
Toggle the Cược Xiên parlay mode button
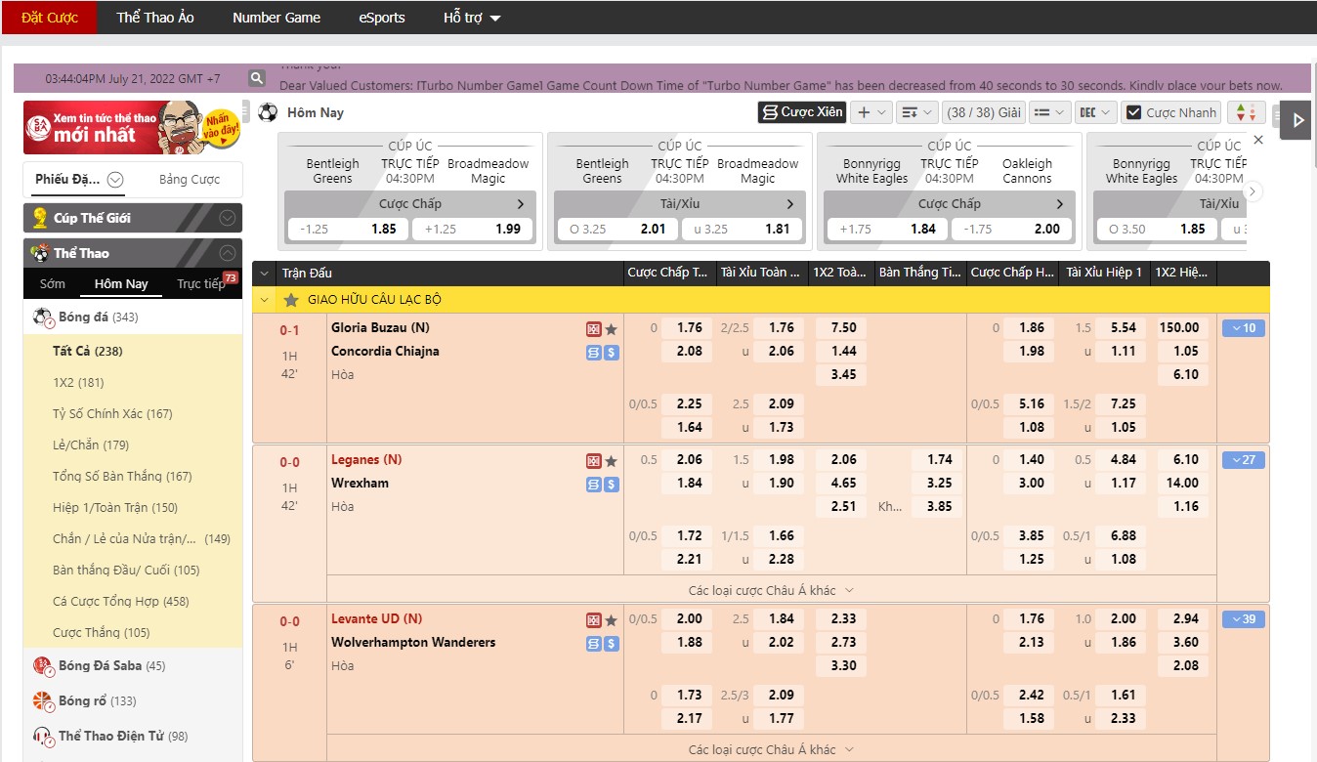point(802,112)
